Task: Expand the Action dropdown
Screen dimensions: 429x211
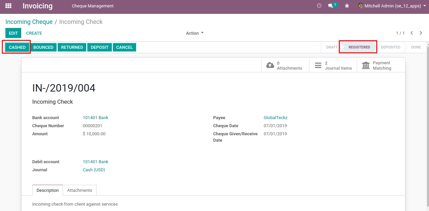Action: point(195,33)
